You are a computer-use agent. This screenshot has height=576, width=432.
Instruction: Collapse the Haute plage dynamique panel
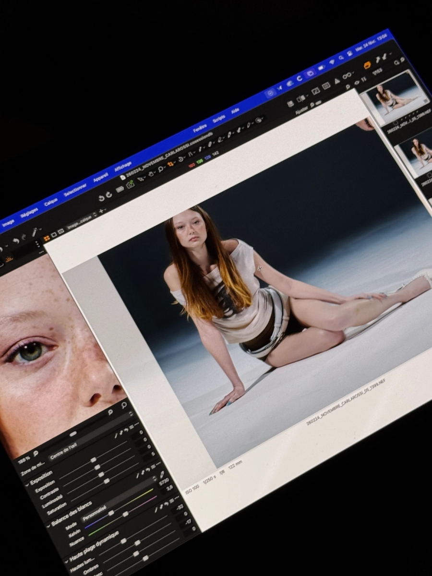click(66, 561)
